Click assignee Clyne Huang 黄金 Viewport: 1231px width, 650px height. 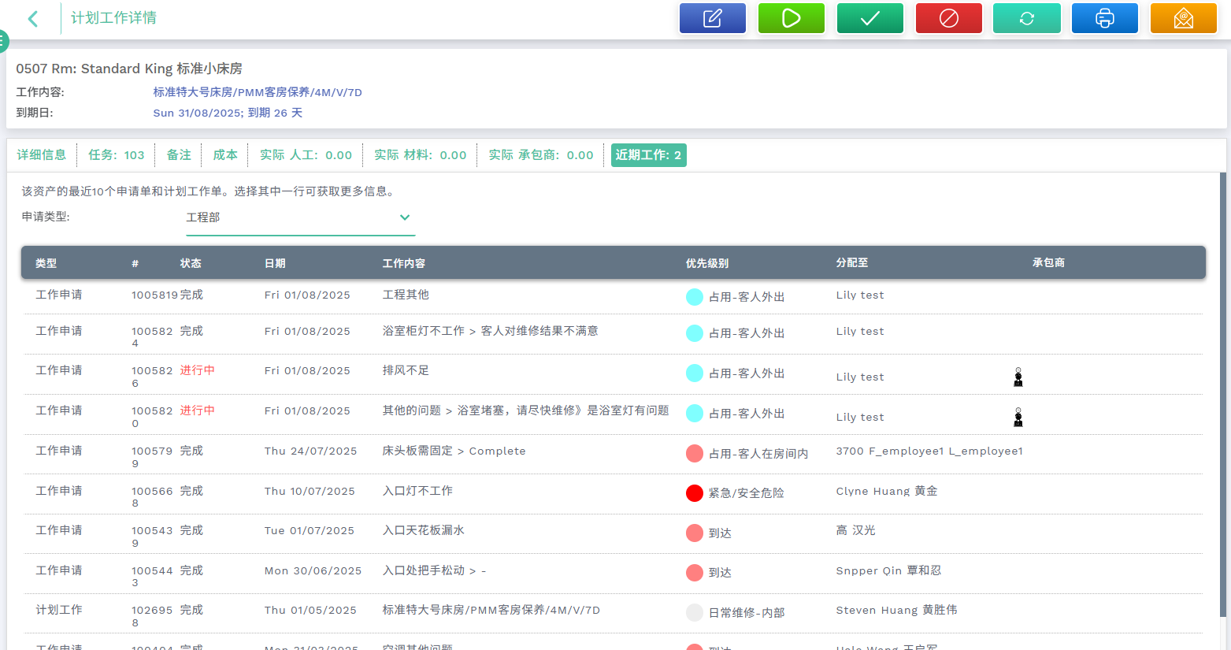coord(887,491)
